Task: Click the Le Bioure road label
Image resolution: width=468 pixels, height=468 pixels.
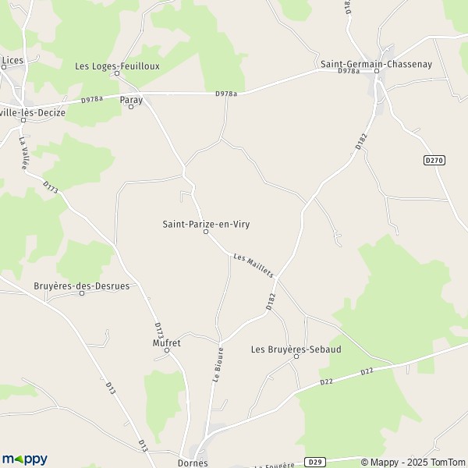Action: click(218, 365)
